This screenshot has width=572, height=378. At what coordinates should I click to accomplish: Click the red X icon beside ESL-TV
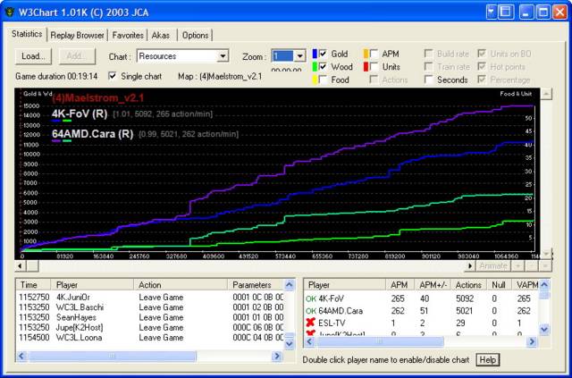click(x=310, y=323)
